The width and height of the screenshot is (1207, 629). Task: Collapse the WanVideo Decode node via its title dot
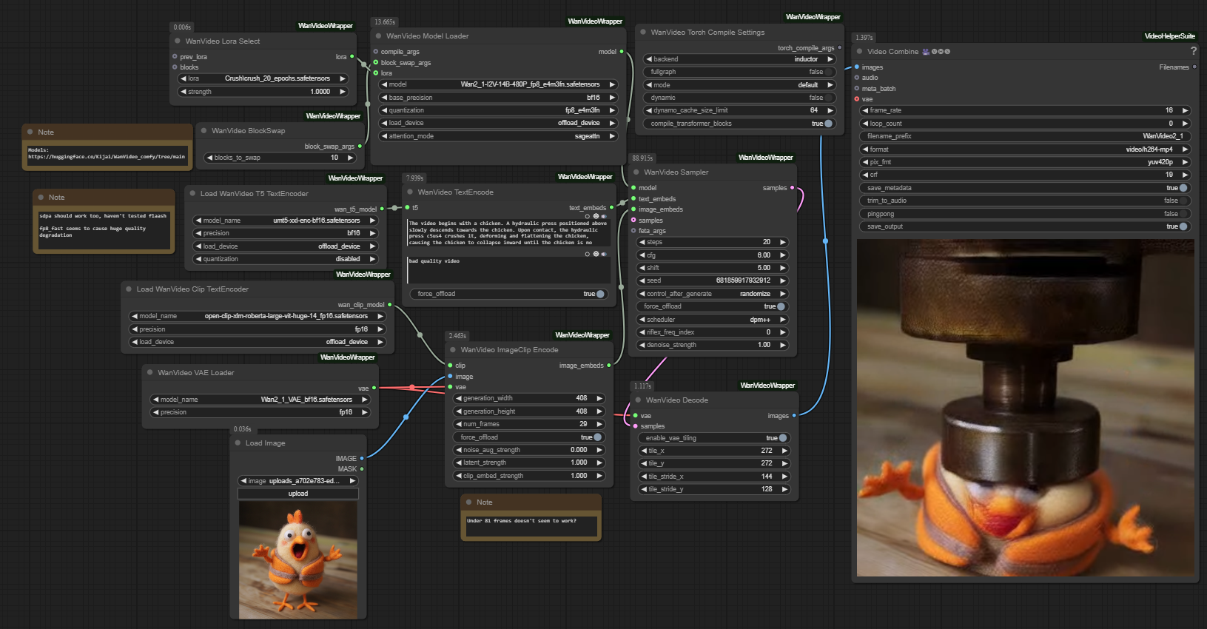tap(638, 400)
